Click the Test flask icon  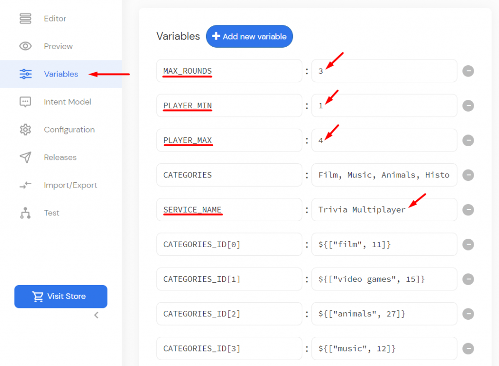point(26,213)
